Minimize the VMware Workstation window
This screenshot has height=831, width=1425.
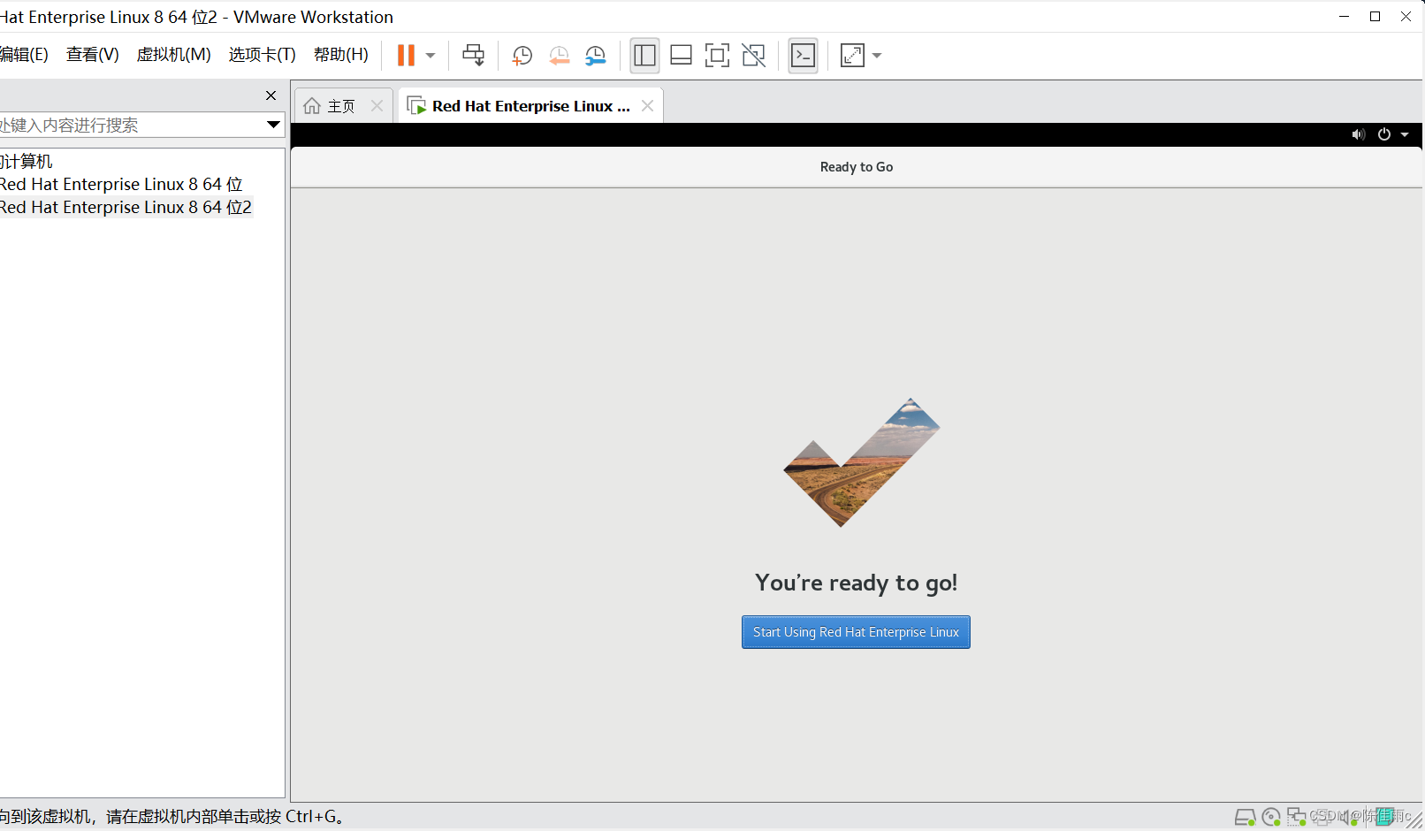[x=1344, y=17]
